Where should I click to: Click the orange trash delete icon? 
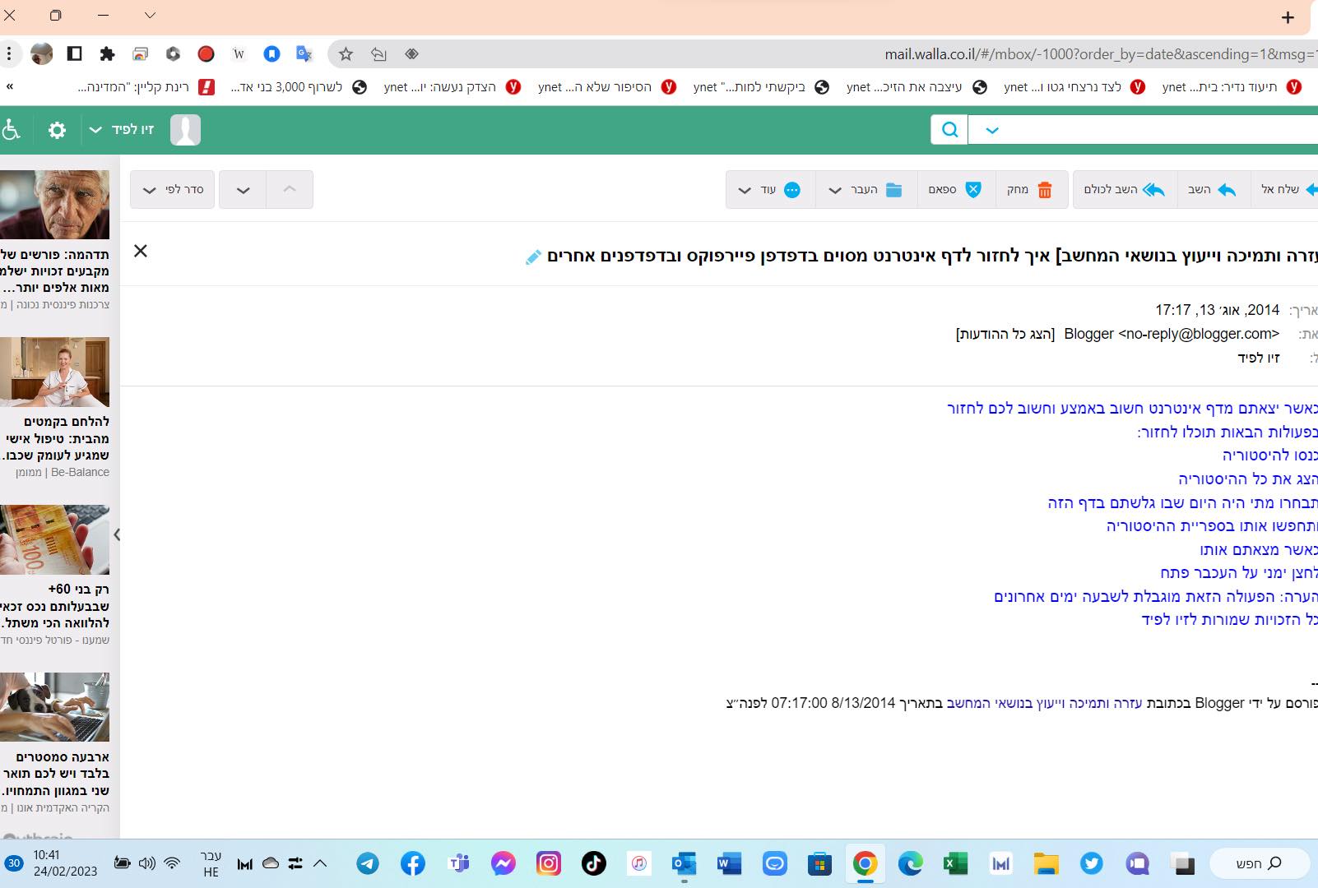[x=1044, y=190]
